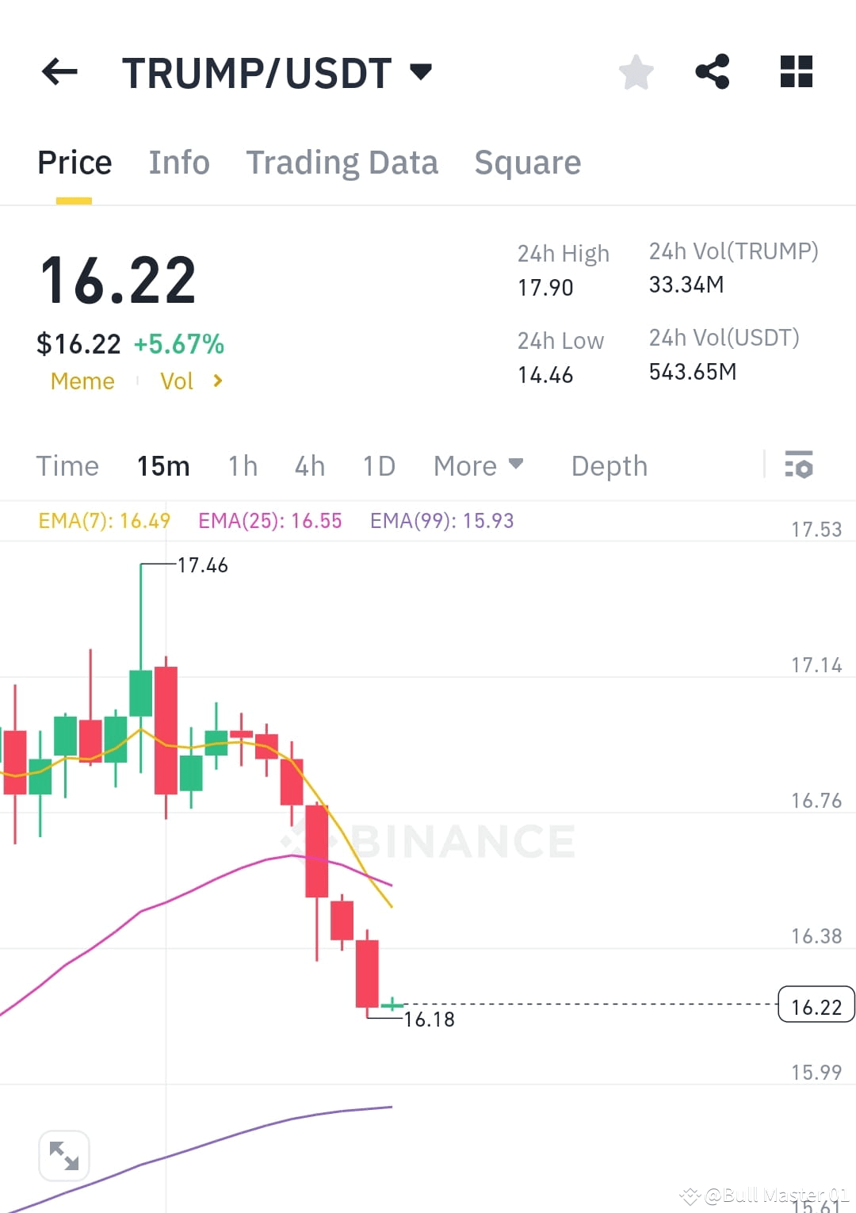Screen dimensions: 856x1213
Task: Switch chart to the 1D timeframe
Action: 378,466
